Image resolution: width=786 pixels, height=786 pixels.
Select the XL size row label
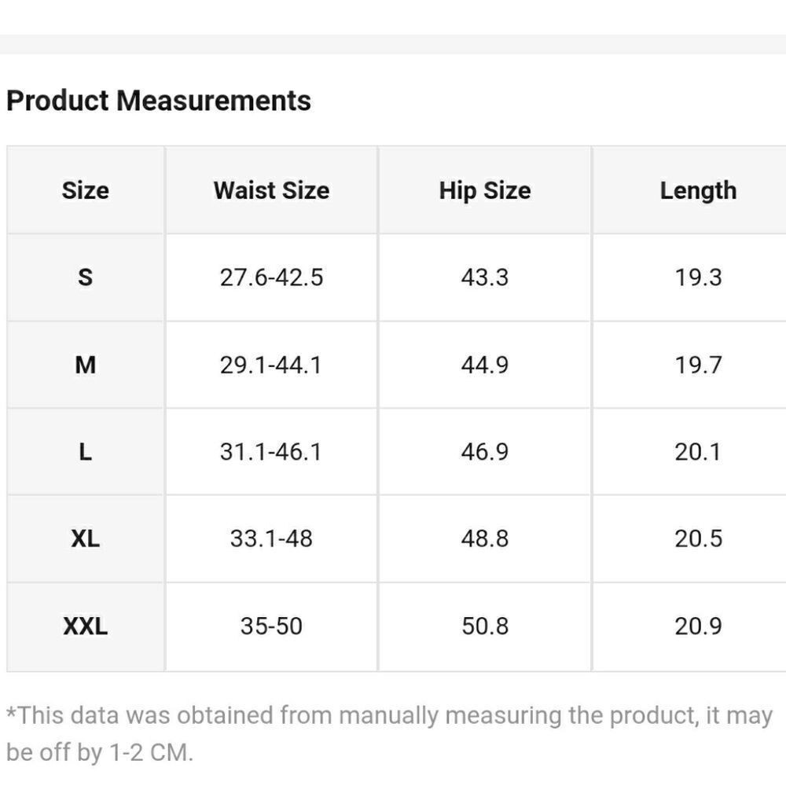pos(85,539)
